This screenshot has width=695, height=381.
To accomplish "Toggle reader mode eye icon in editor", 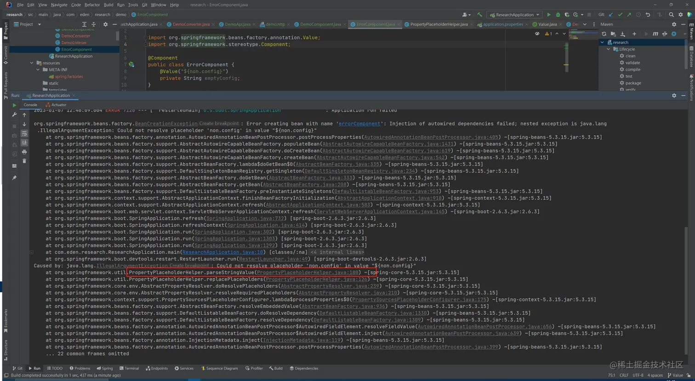I will click(x=537, y=34).
